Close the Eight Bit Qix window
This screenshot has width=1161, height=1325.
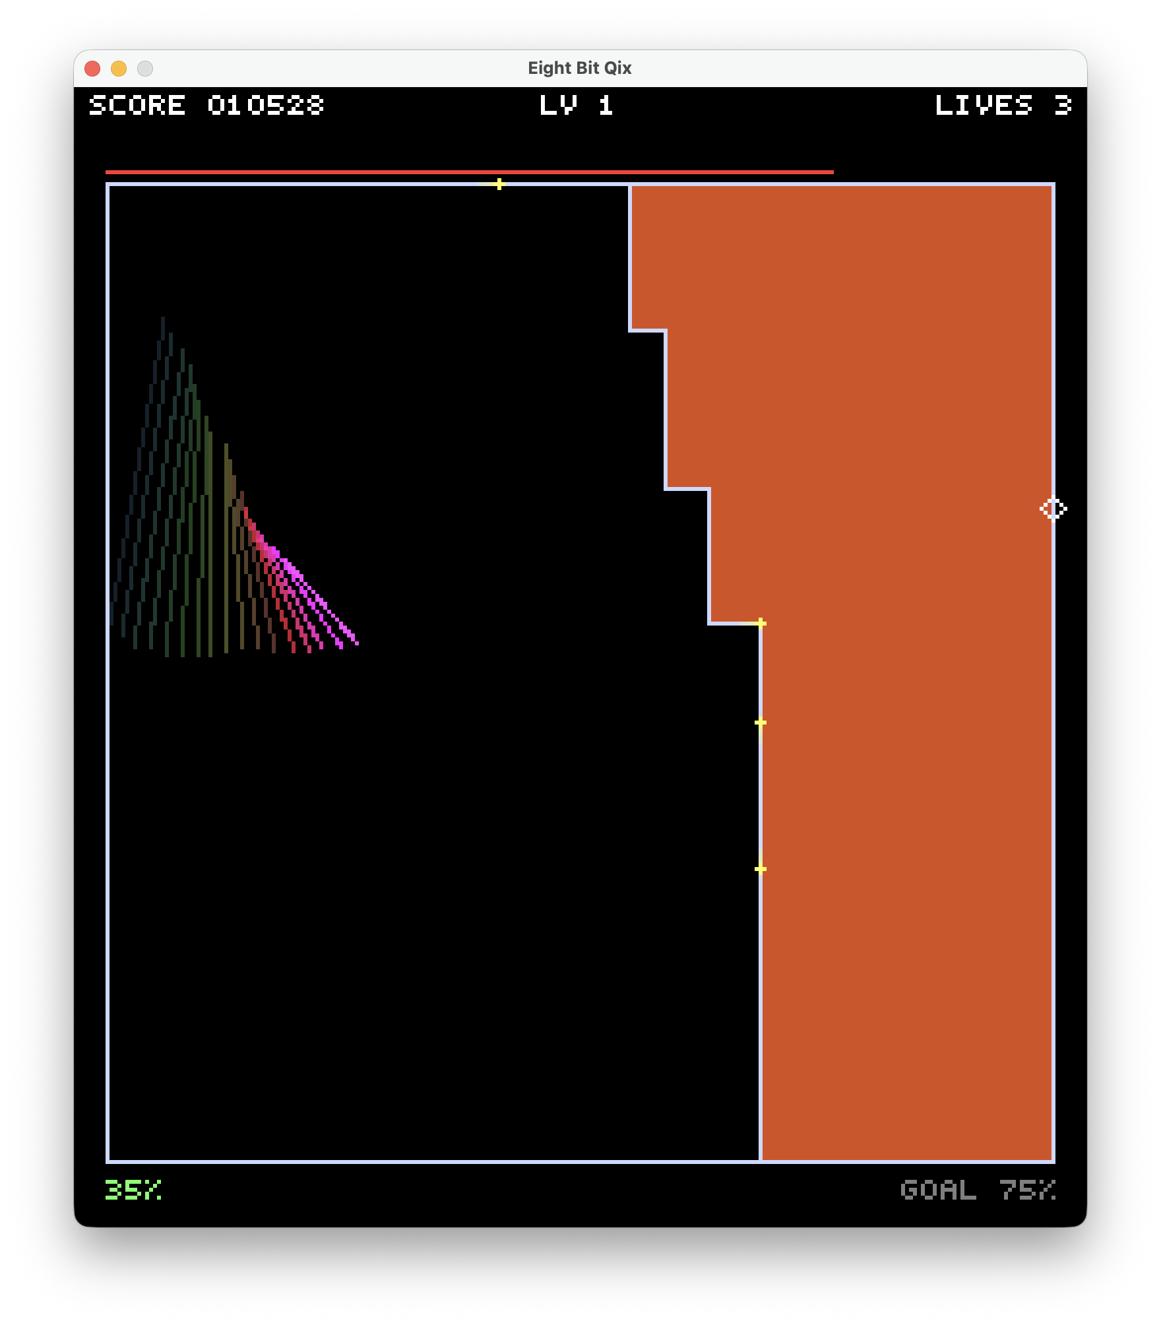pyautogui.click(x=92, y=69)
